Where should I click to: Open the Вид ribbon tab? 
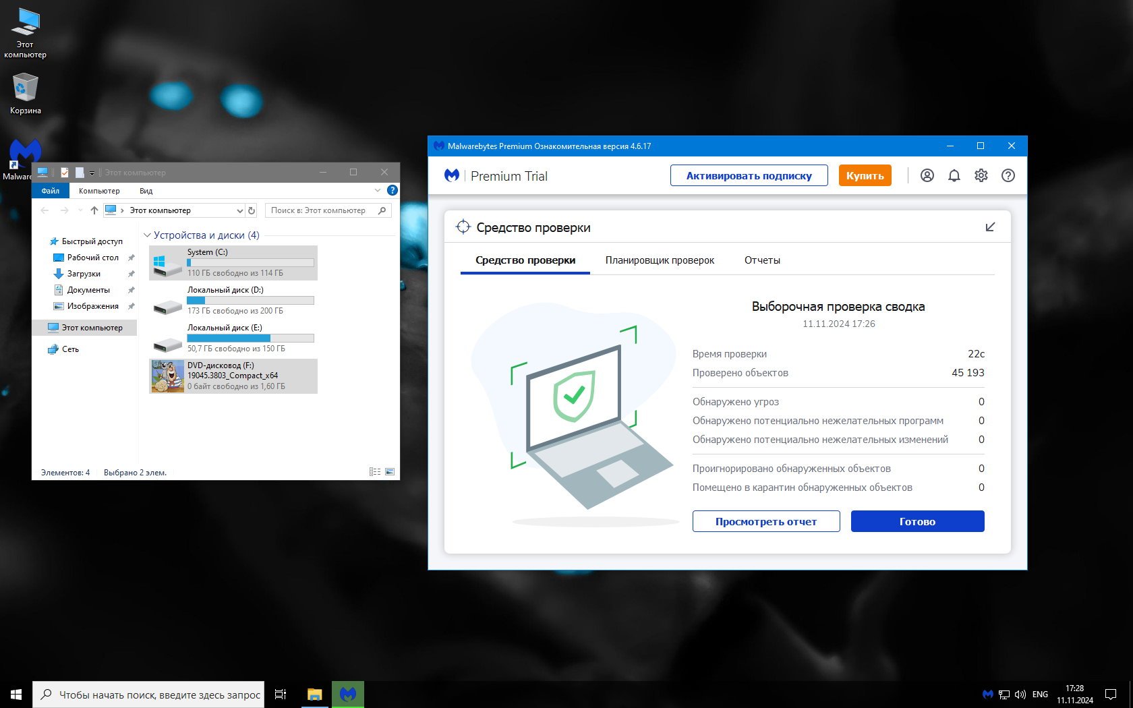tap(146, 191)
